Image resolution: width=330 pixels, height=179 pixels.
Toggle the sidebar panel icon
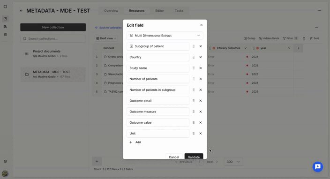coord(5,7)
